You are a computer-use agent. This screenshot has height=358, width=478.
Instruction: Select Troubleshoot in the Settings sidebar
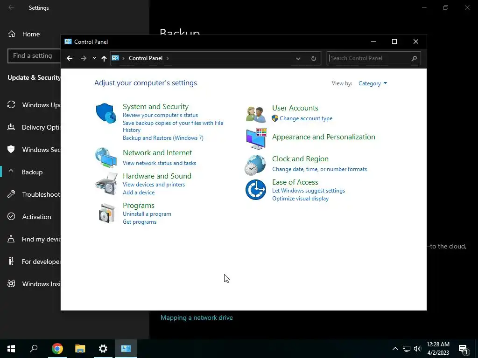[x=30, y=194]
